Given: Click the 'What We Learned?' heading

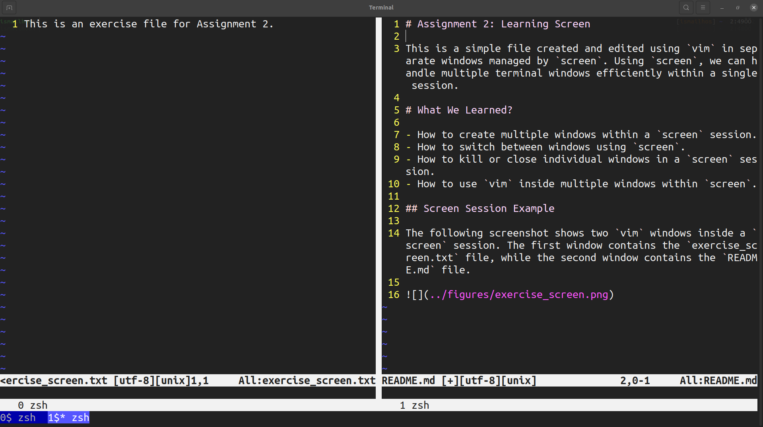Looking at the screenshot, I should point(464,110).
